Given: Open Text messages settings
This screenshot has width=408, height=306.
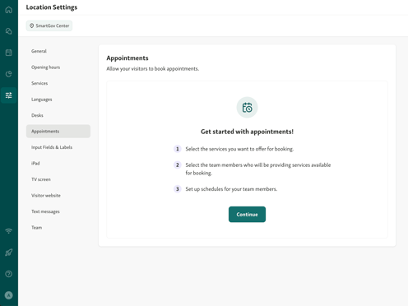Looking at the screenshot, I should point(58,211).
